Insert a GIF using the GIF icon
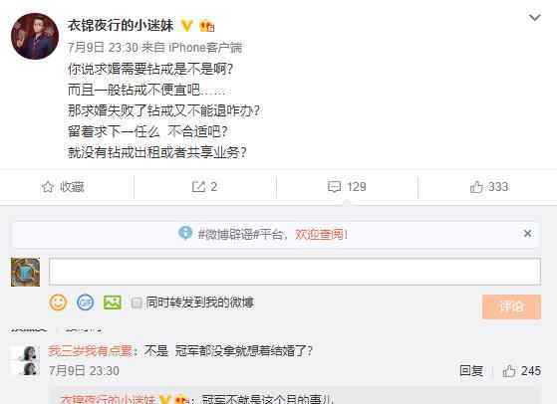 (x=86, y=303)
